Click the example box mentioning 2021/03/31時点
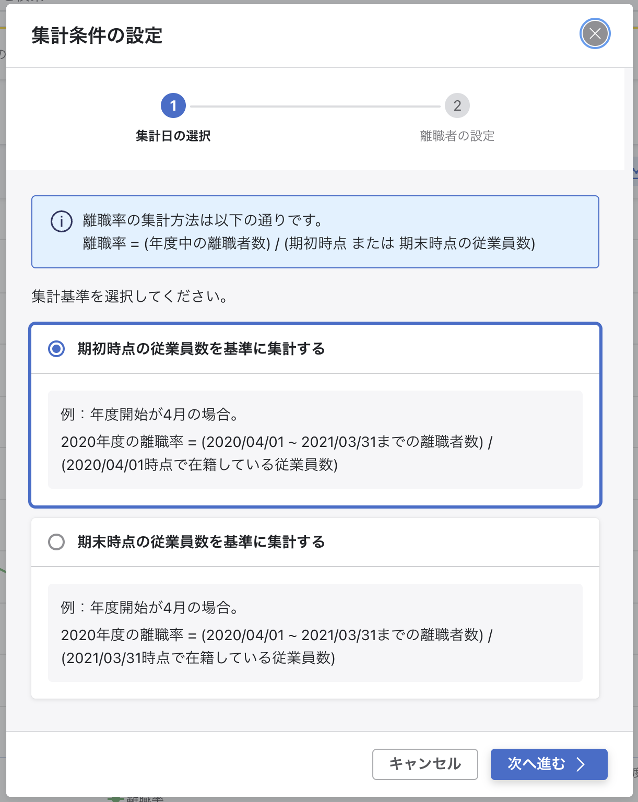This screenshot has height=802, width=638. [315, 633]
